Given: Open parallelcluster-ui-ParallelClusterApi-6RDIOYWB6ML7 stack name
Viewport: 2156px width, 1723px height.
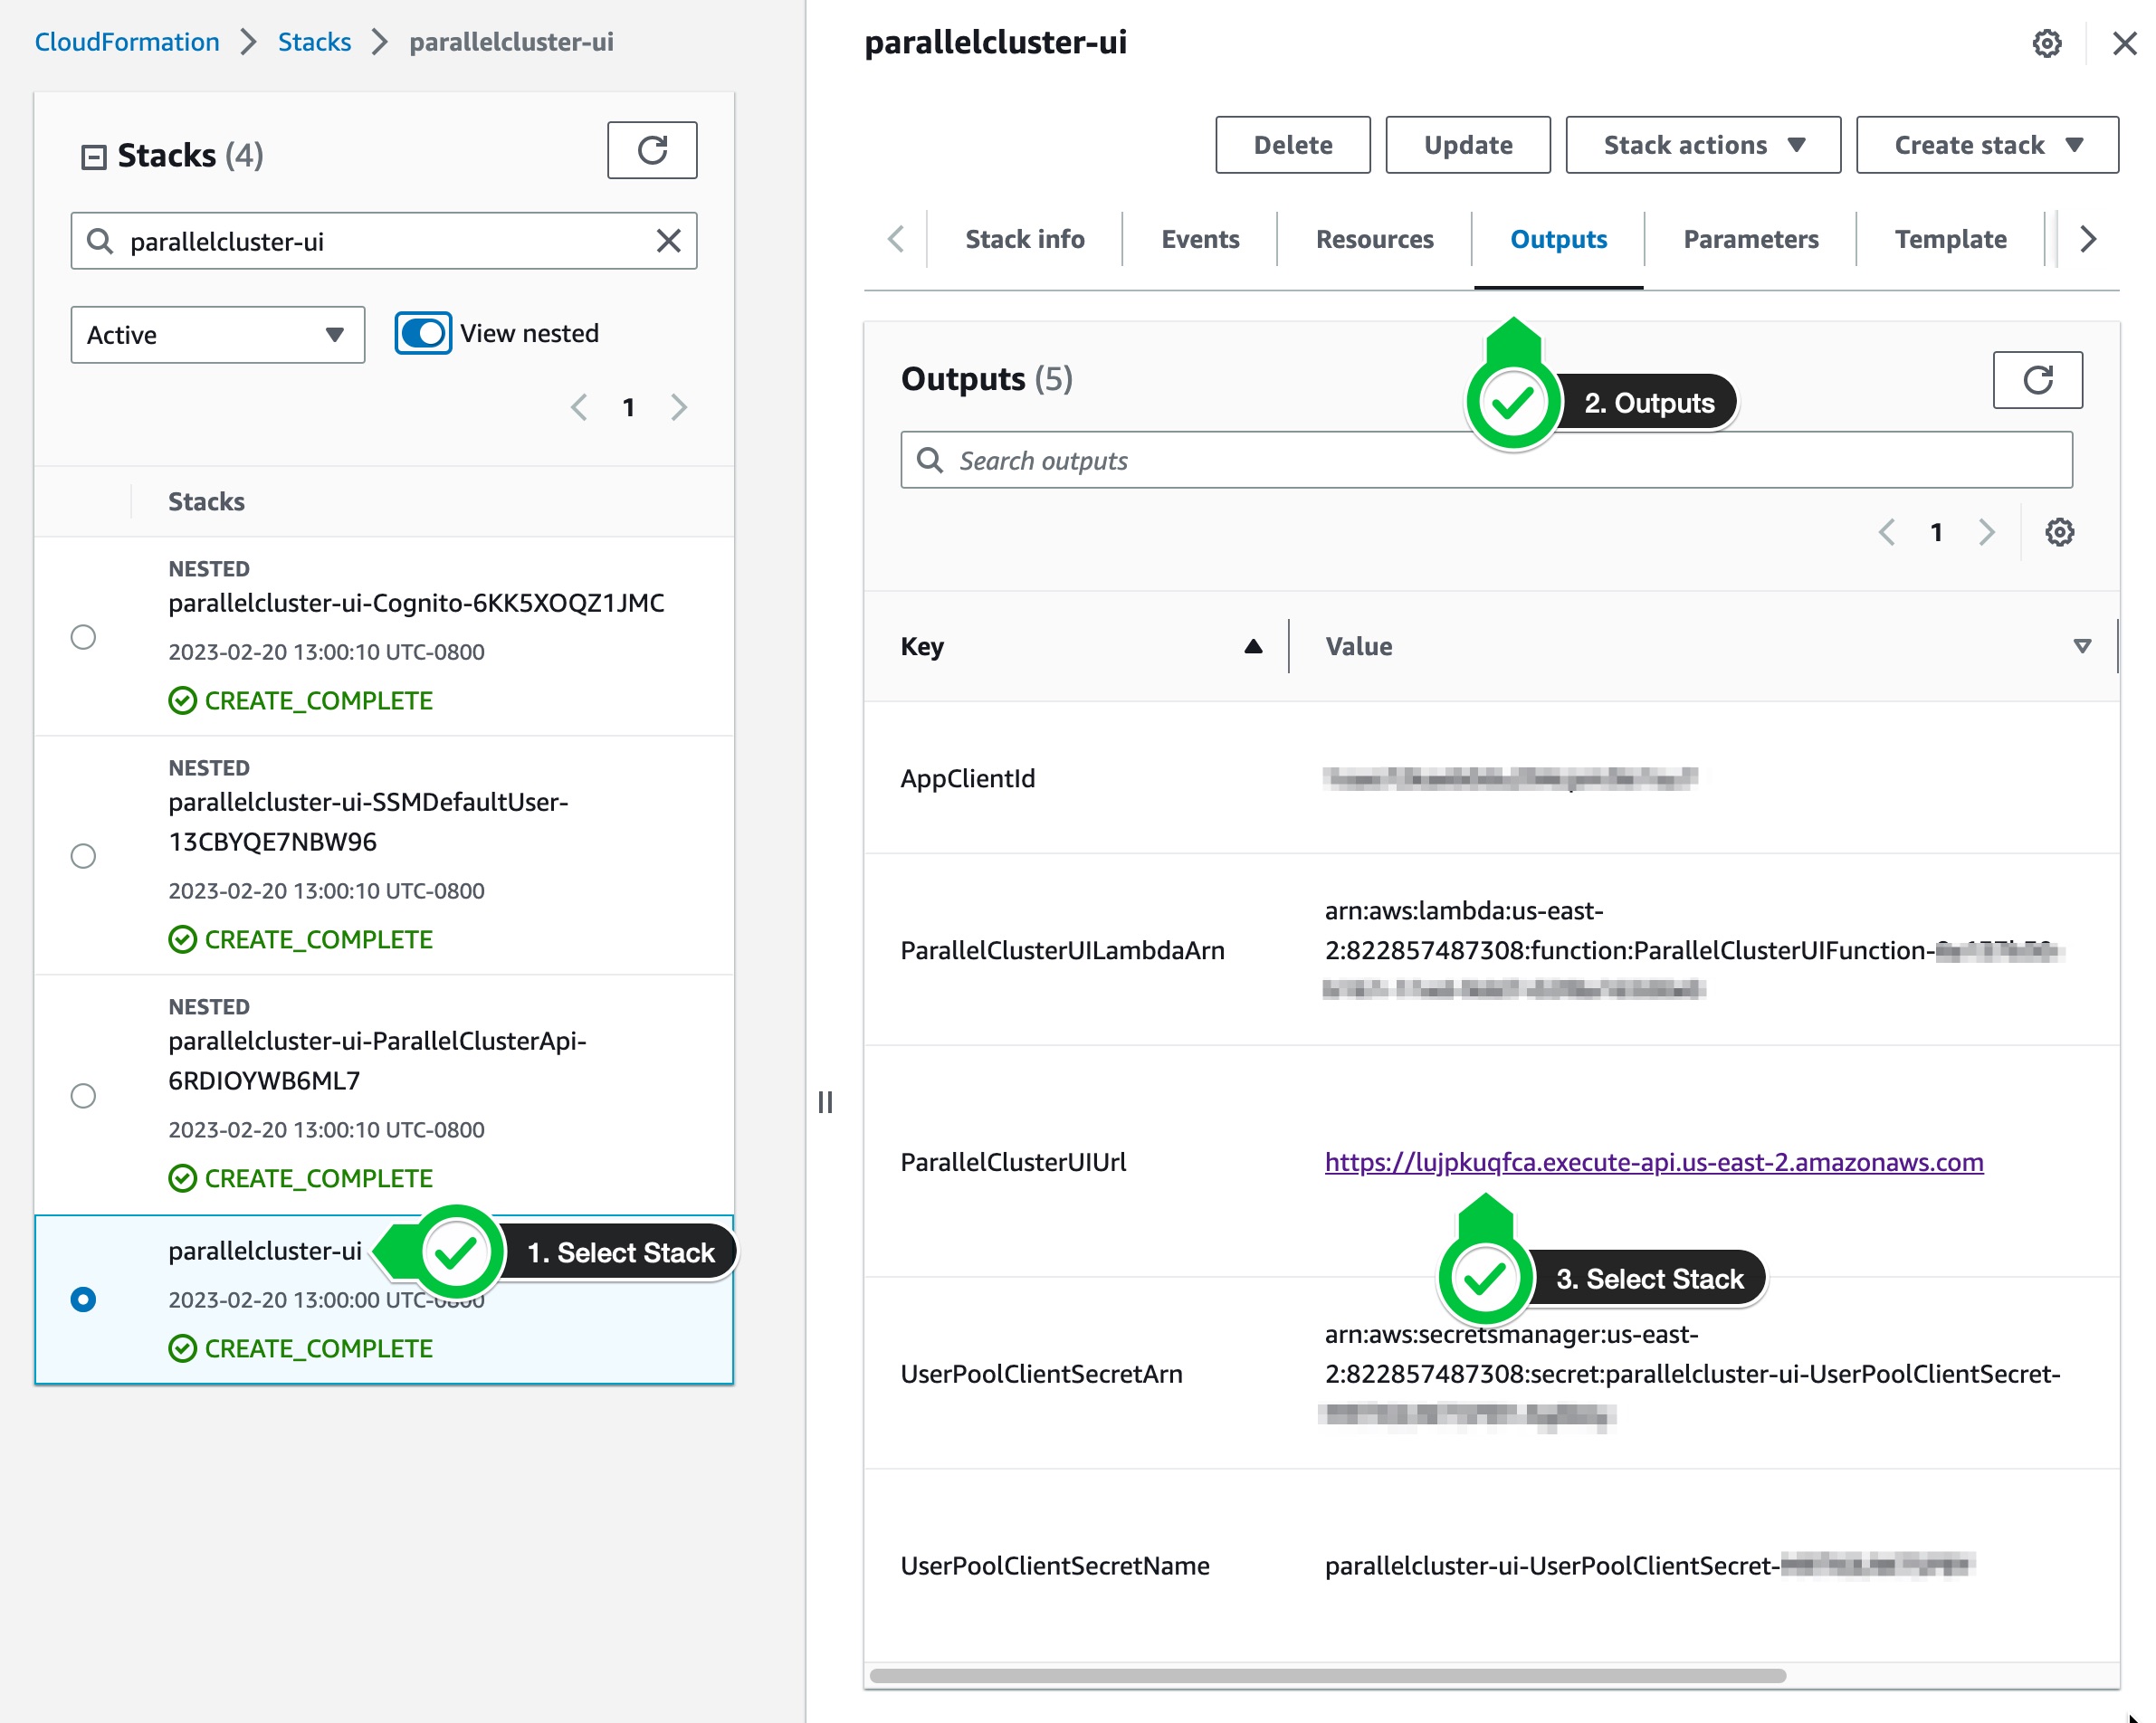Looking at the screenshot, I should click(377, 1061).
